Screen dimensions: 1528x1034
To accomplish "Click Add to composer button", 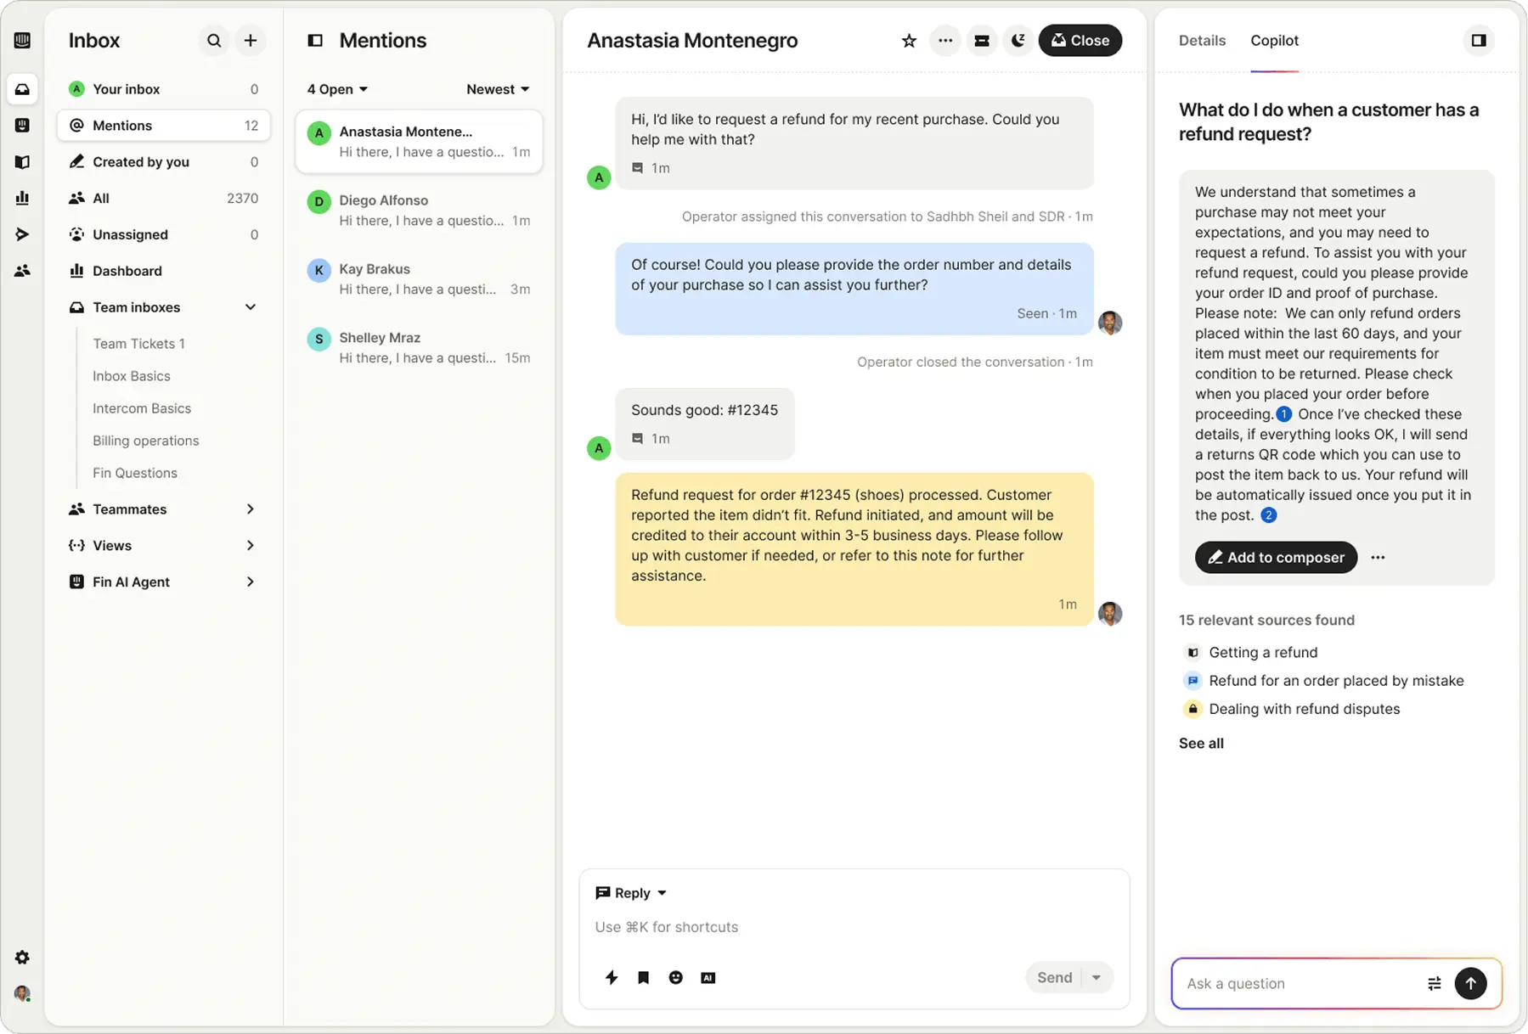I will (1276, 557).
